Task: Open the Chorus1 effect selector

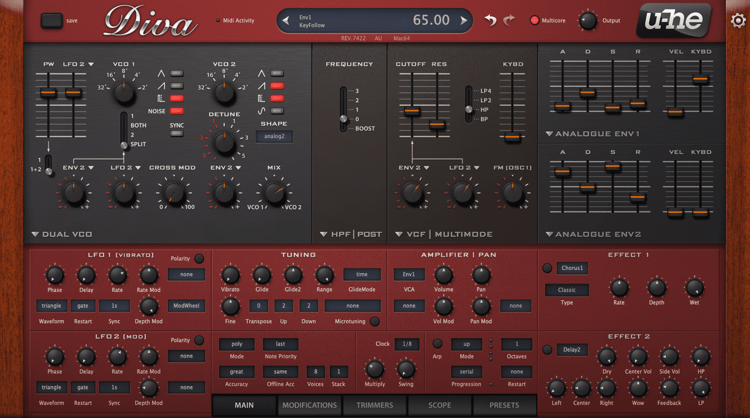Action: click(572, 268)
